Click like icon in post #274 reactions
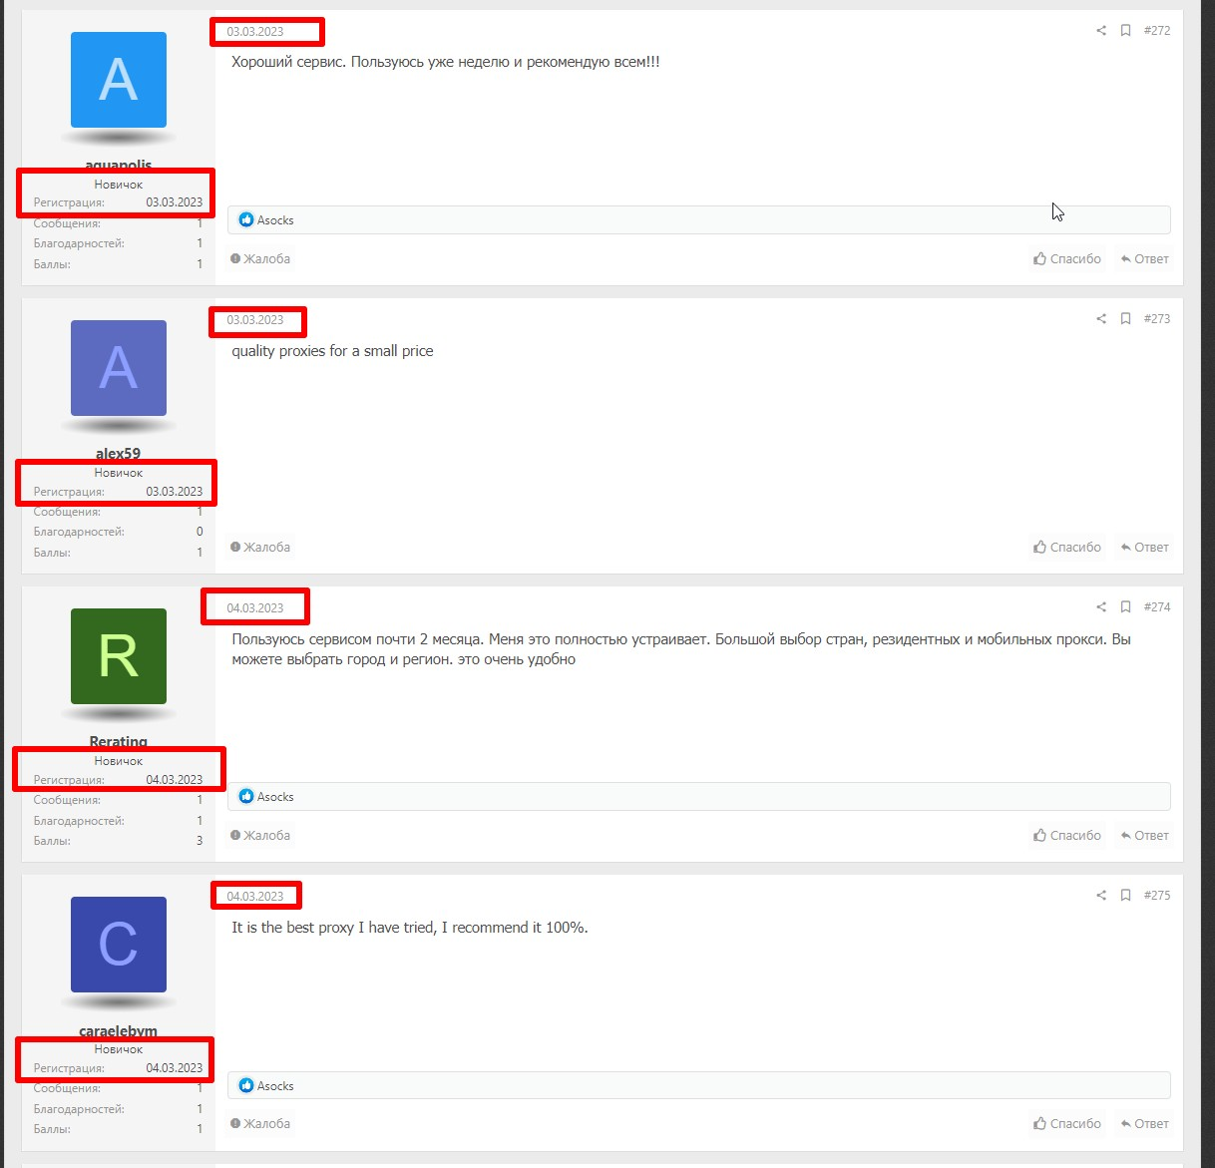 point(246,797)
